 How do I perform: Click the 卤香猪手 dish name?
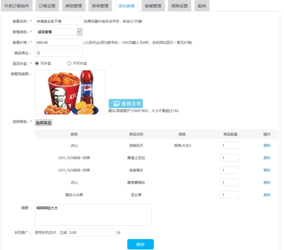click(136, 170)
